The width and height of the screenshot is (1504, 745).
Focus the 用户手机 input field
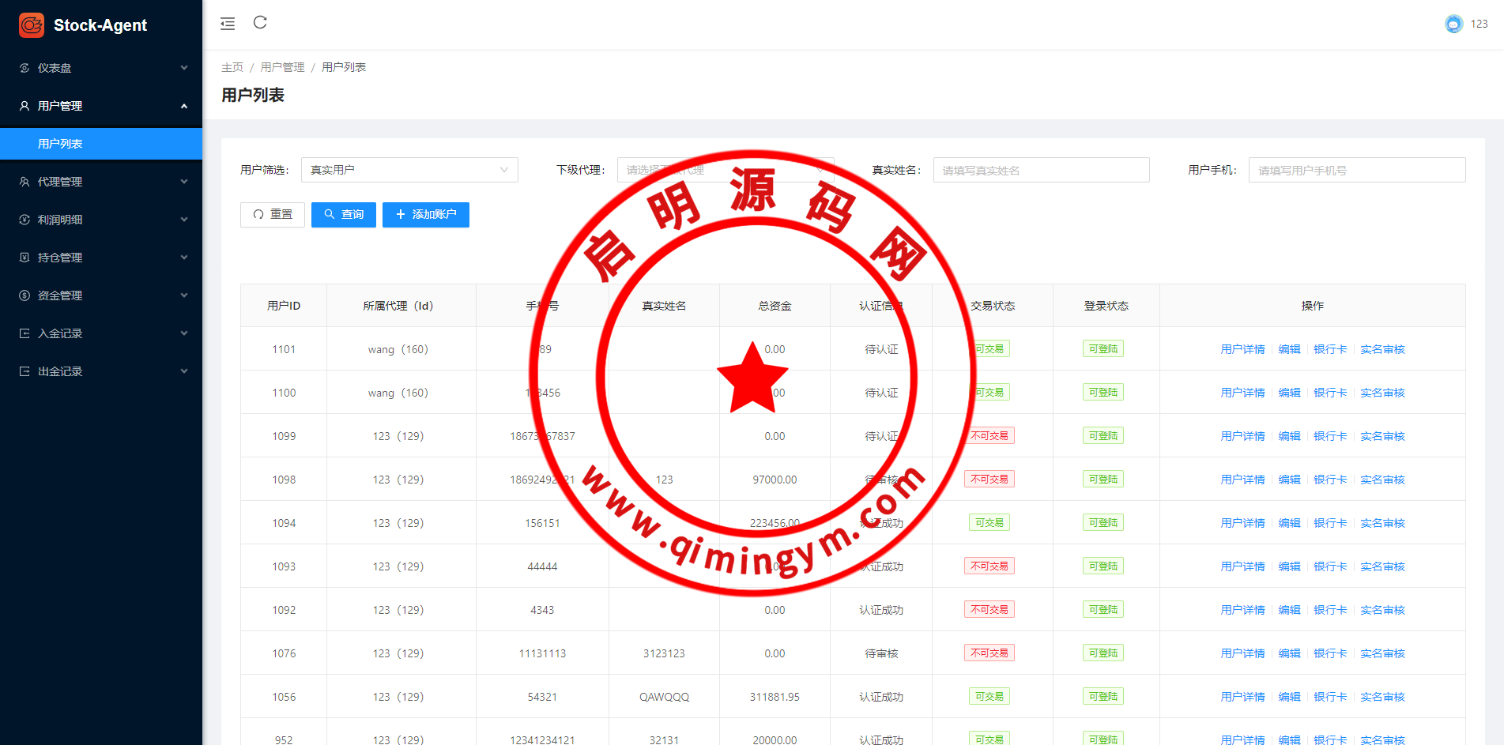point(1356,170)
